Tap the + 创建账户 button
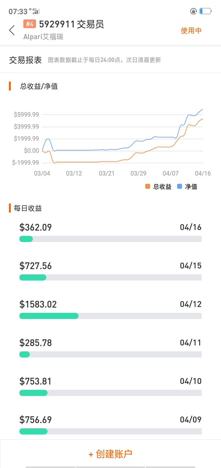 [x=110, y=454]
